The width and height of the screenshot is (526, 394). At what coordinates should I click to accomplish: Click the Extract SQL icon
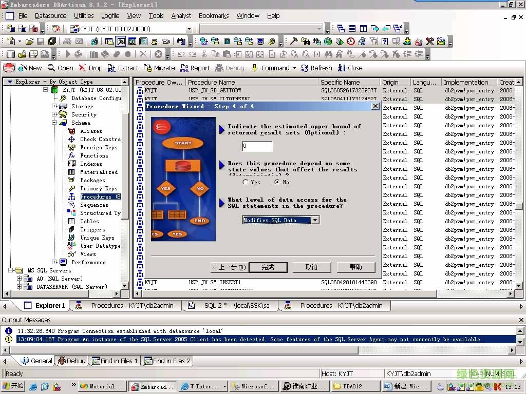[111, 68]
